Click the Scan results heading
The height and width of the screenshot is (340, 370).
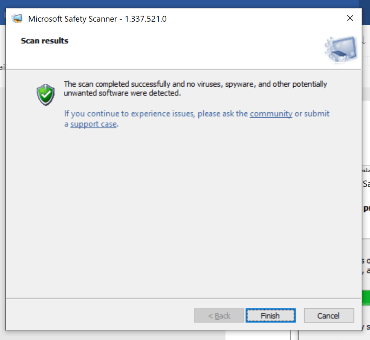tap(44, 40)
